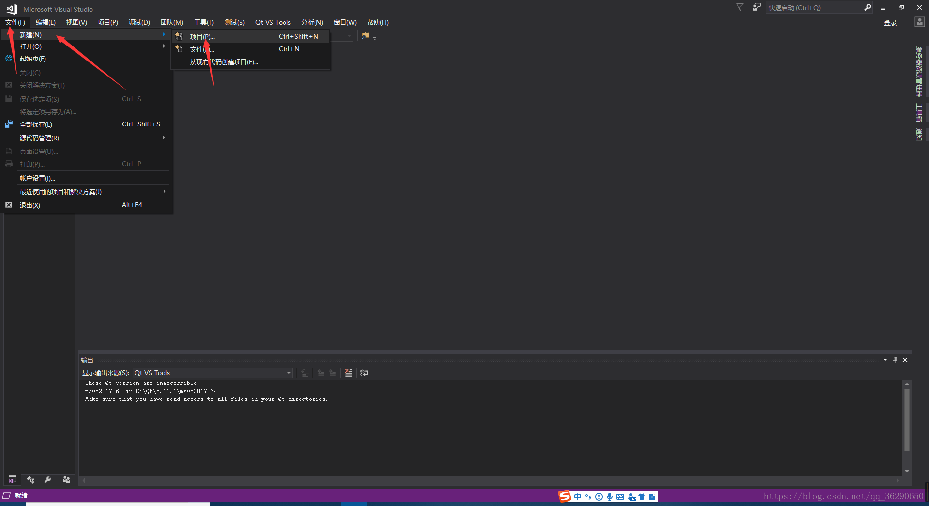The image size is (929, 506).
Task: Open the 视图(V) menu
Action: 76,22
